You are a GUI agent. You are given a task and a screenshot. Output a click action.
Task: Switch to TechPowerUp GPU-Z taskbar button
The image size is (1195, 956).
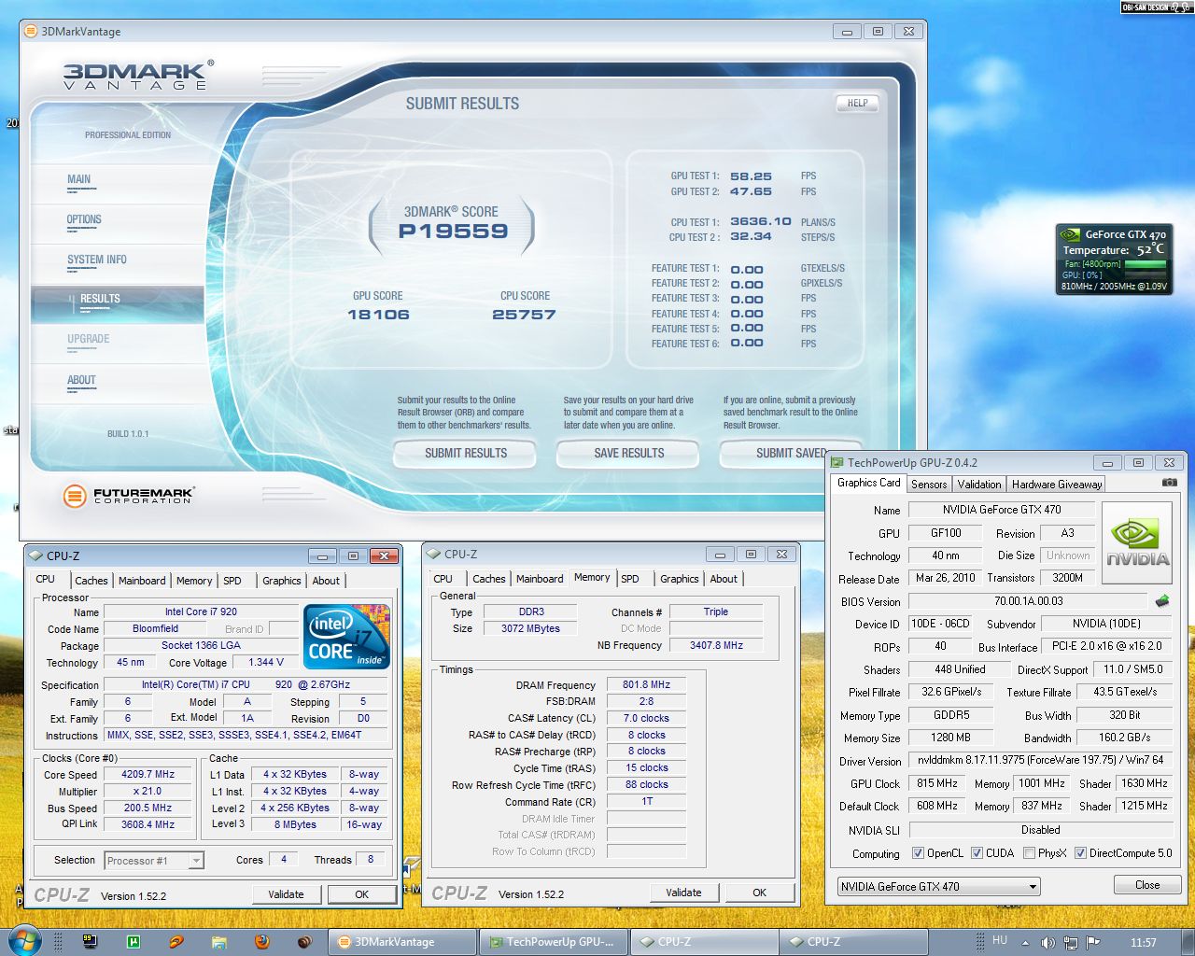coord(555,942)
